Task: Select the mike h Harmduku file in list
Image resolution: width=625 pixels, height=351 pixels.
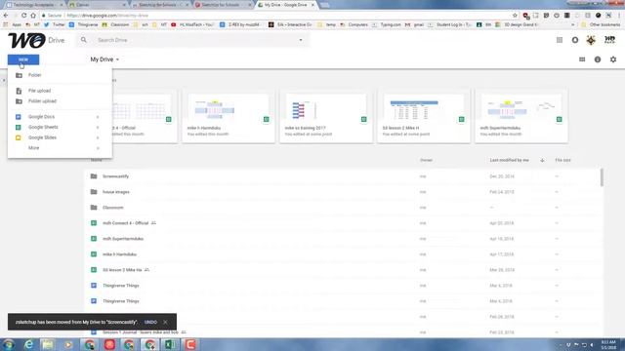Action: click(343, 254)
